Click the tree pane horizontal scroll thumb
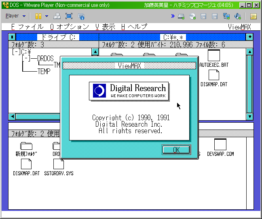Viewport: 262px width, 219px height. (38, 117)
